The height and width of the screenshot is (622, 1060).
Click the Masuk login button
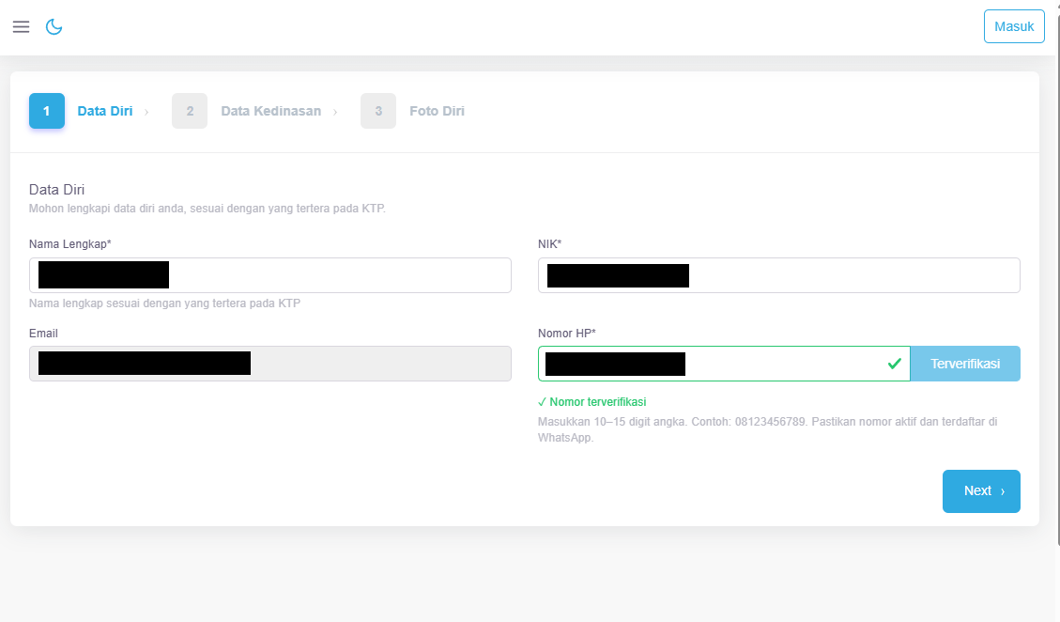[x=1014, y=26]
